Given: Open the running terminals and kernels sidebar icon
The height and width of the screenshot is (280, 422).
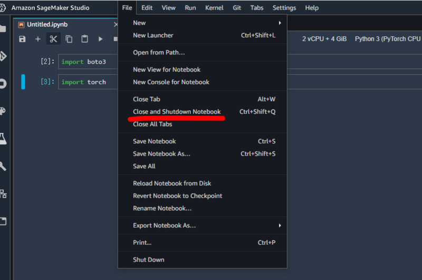Looking at the screenshot, I should 3,83.
